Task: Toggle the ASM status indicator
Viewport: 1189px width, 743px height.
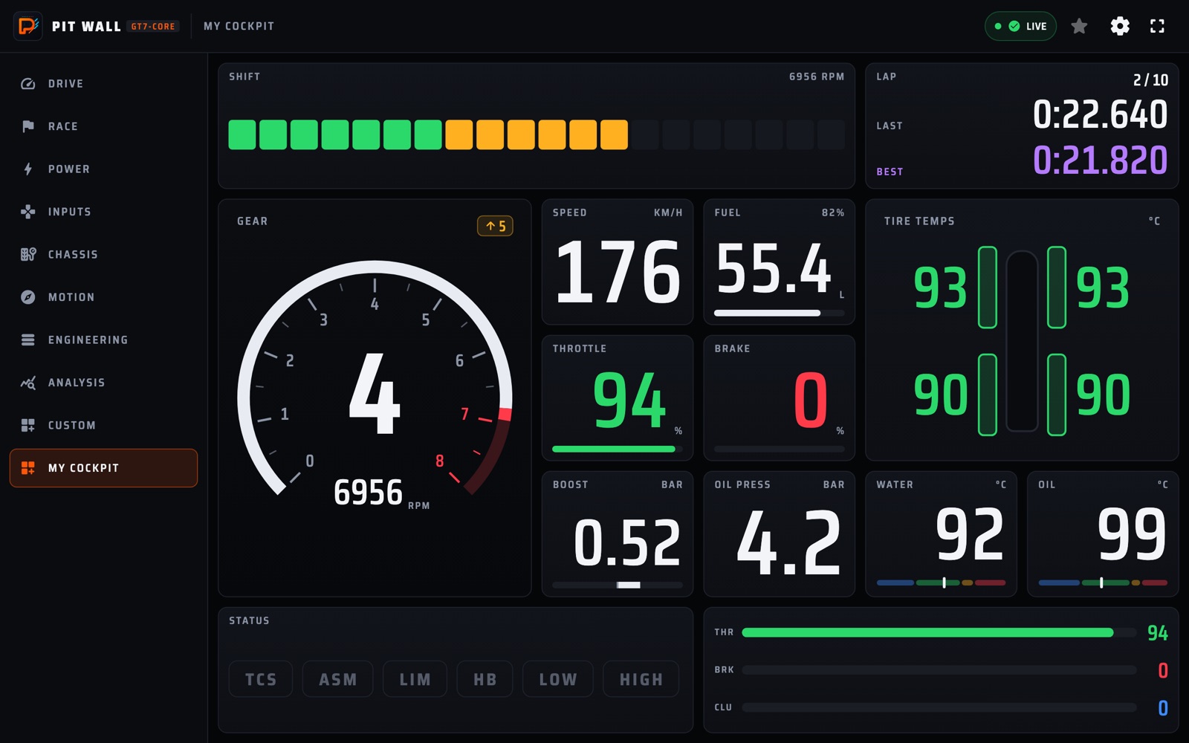Action: click(x=338, y=679)
